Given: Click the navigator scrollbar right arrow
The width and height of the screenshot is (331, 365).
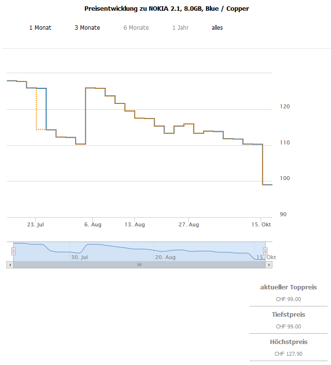Looking at the screenshot, I should [x=269, y=265].
